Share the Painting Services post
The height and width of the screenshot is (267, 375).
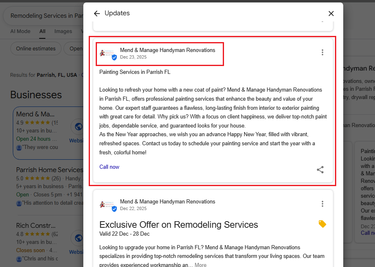[320, 170]
